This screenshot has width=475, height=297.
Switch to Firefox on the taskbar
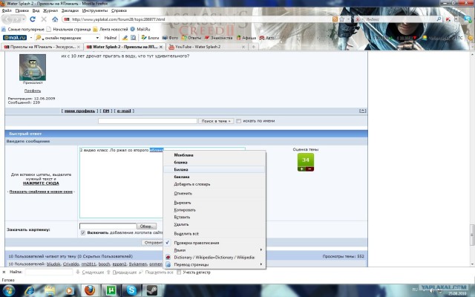(90, 290)
